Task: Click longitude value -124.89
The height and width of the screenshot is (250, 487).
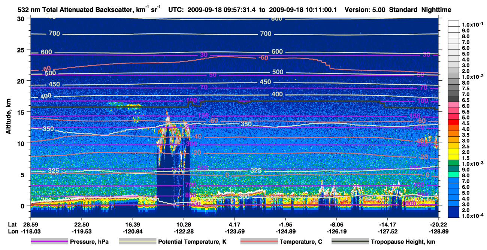Action: coord(285,231)
